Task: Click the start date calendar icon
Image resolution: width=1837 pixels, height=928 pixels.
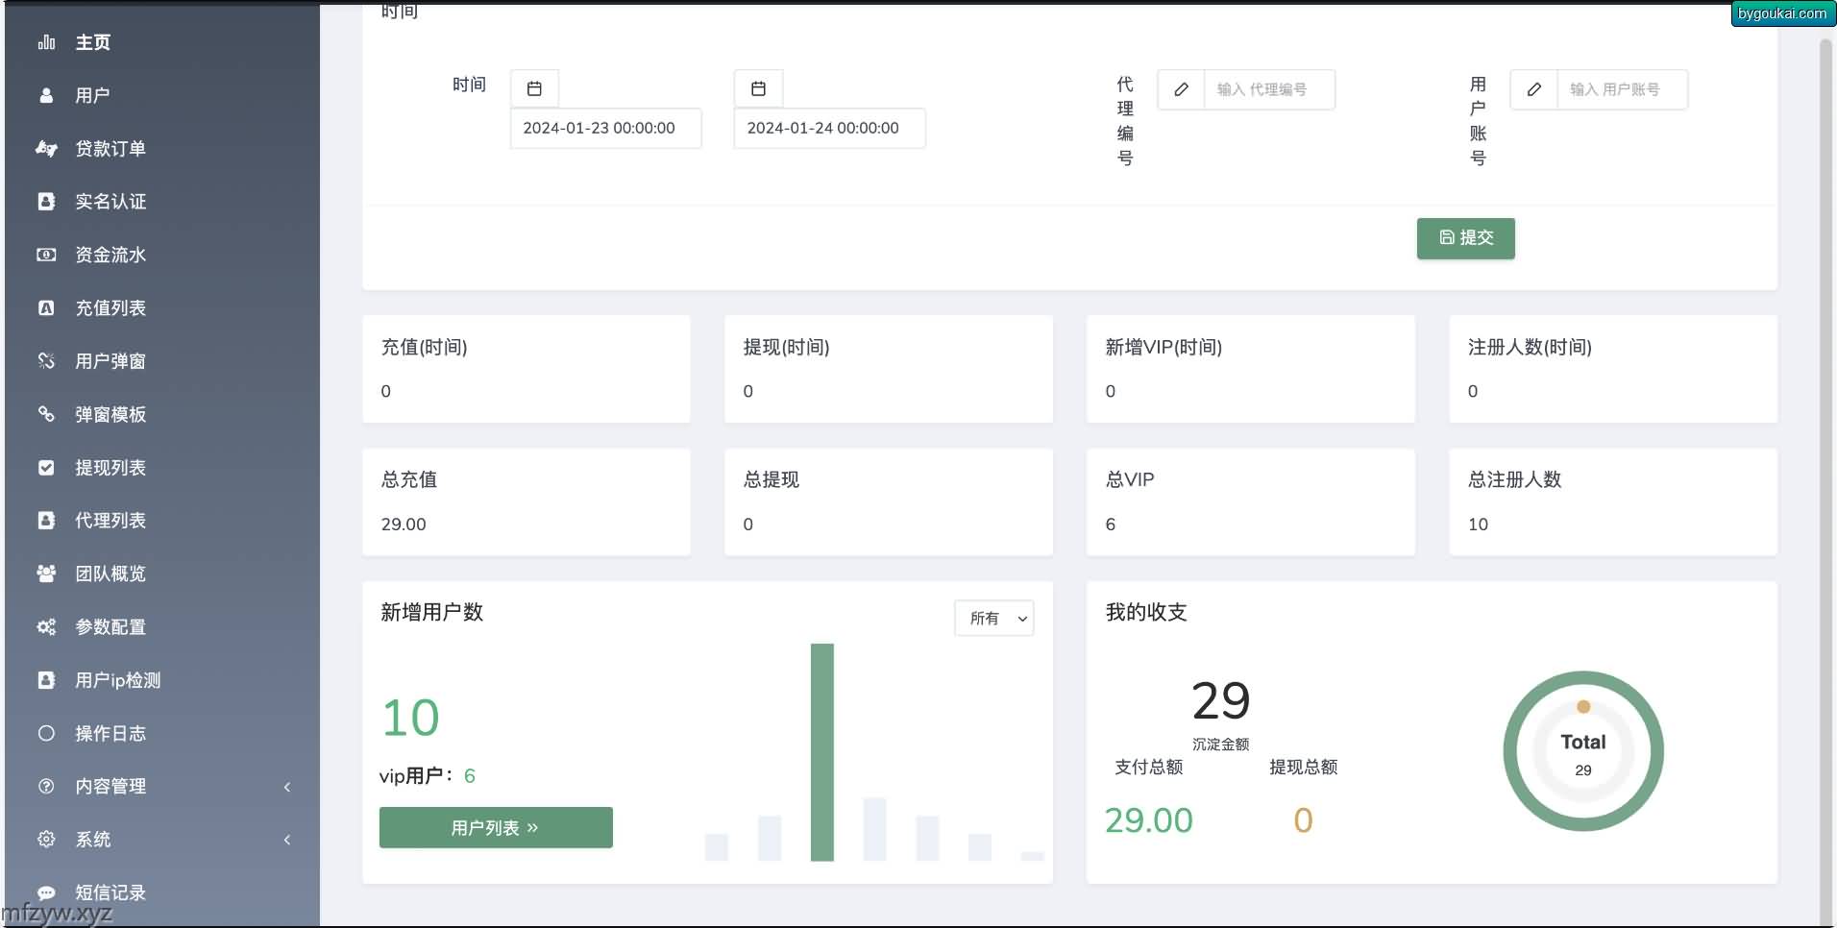Action: (x=534, y=89)
